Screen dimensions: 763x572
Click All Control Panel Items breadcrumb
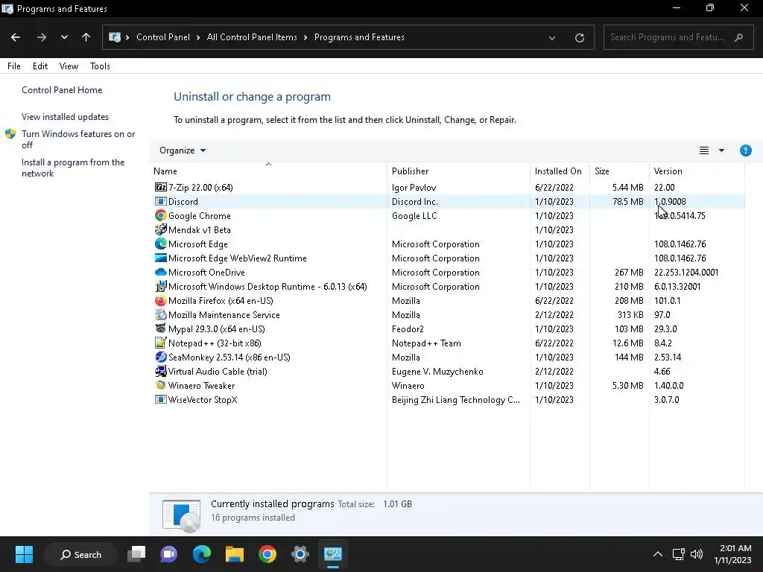(252, 37)
